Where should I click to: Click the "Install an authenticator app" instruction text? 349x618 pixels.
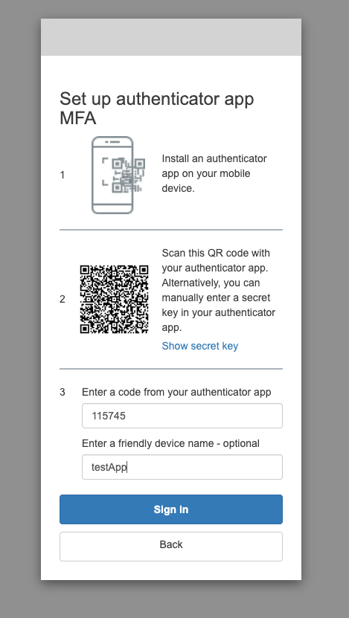[214, 173]
